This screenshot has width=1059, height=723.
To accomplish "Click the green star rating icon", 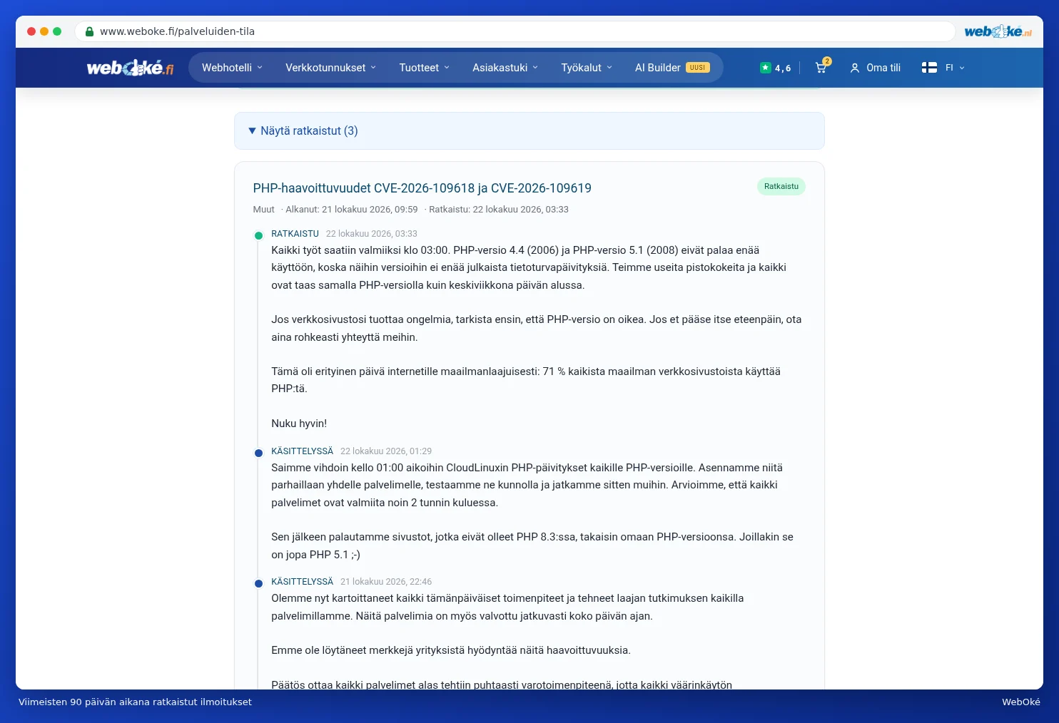I will (765, 68).
